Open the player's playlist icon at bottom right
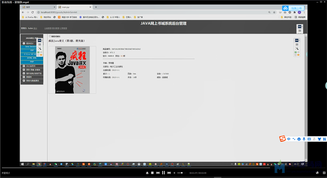Viewport: 327px width, 178px height. coord(324,173)
